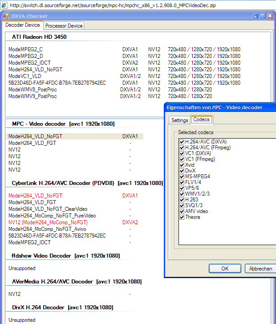Image resolution: width=276 pixels, height=324 pixels.
Task: Select NV12 row under AVerMedia decoder
Action: click(x=70, y=294)
